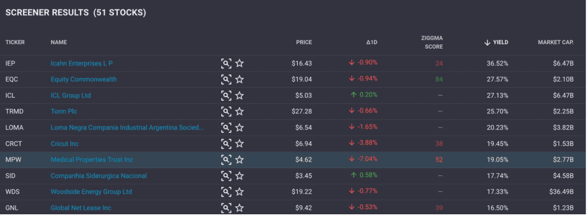Star Medical Properties Trust as favorite
This screenshot has width=588, height=216.
click(240, 160)
